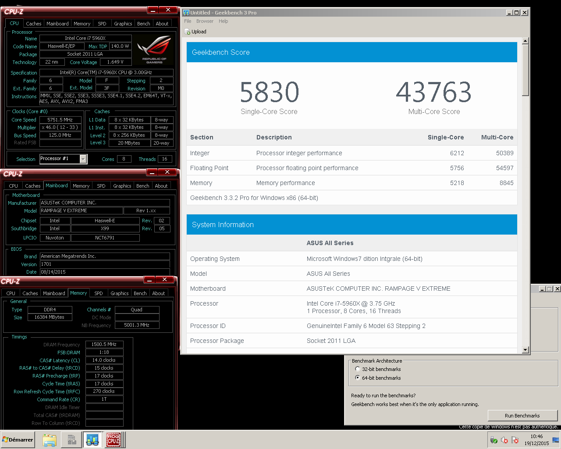Click the 43763 multi-core score

click(434, 92)
